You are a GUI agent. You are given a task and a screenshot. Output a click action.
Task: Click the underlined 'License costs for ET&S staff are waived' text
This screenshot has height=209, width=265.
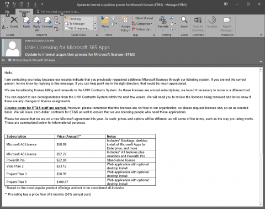[x=35, y=108]
